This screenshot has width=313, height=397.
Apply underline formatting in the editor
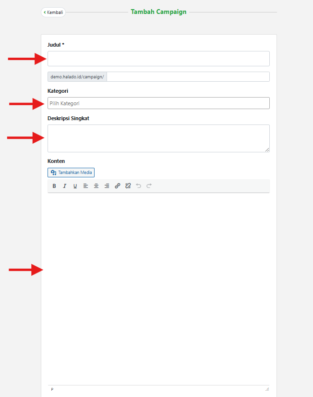point(75,186)
